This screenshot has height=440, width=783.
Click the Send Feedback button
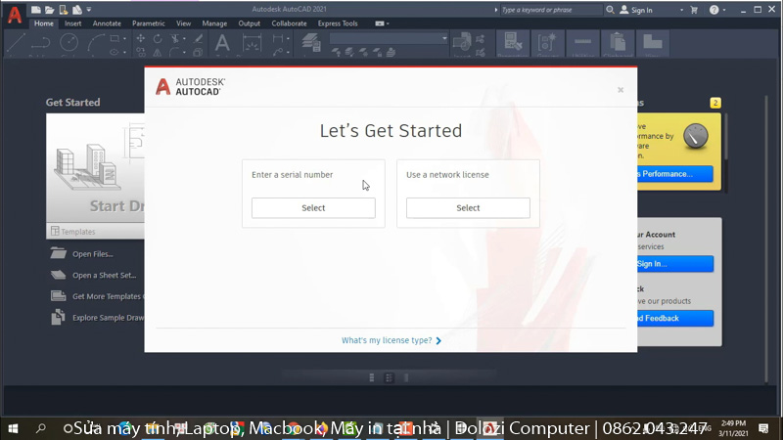[x=675, y=319]
